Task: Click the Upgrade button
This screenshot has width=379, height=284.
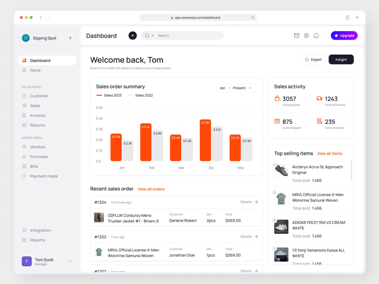Action: 344,36
